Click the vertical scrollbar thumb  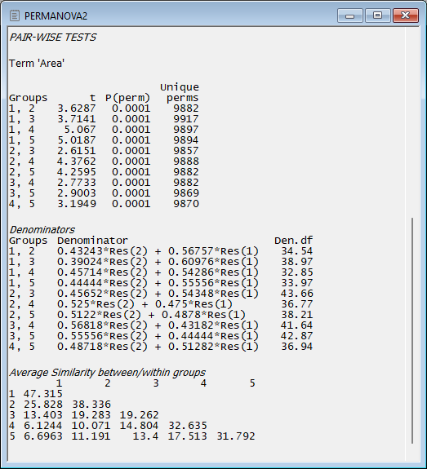click(412, 330)
